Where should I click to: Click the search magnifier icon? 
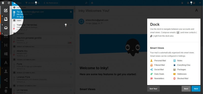[x=86, y=3]
